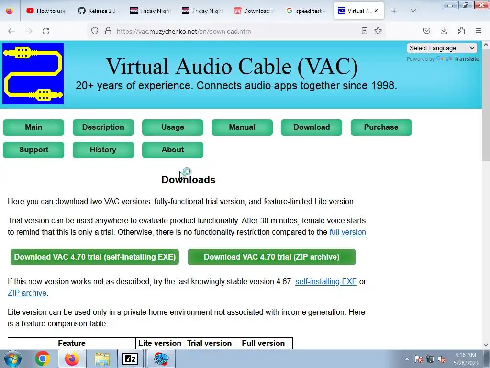Switch to the Release 2.3 GitHub tab
The image size is (490, 368).
pyautogui.click(x=98, y=11)
